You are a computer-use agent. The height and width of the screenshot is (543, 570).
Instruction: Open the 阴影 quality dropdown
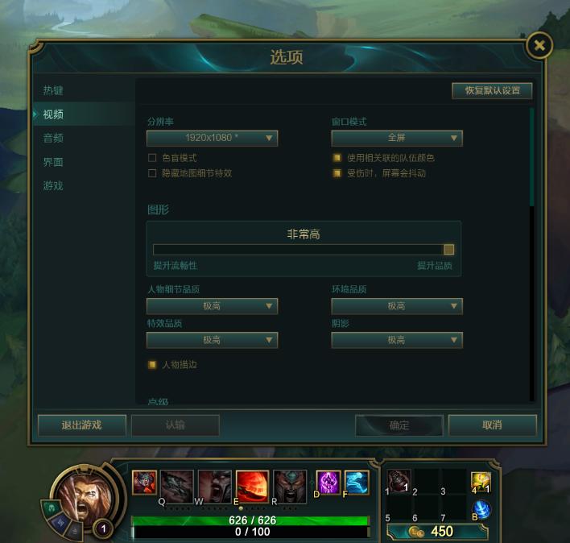[x=397, y=340]
